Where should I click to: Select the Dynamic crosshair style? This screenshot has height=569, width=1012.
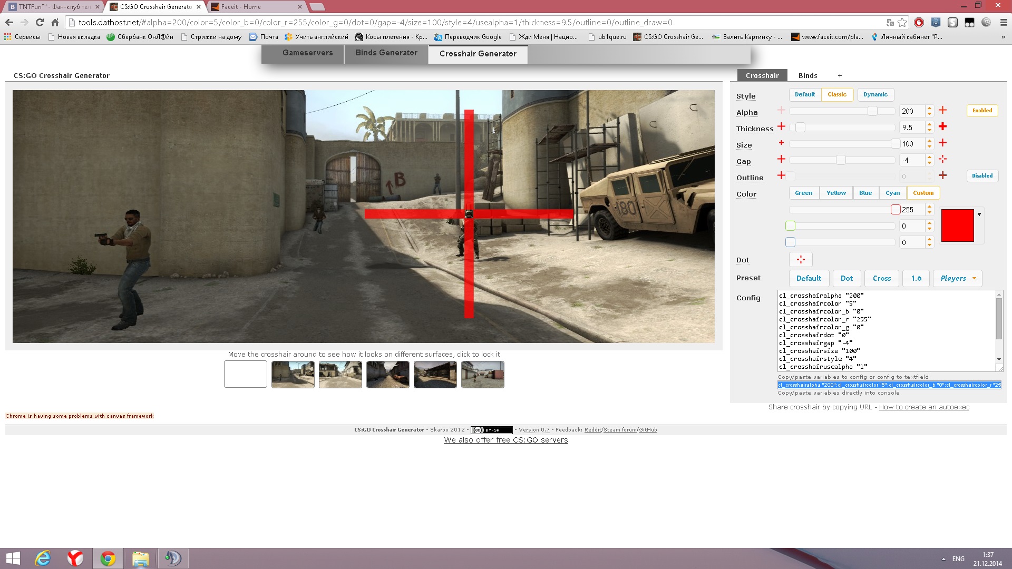(x=875, y=95)
